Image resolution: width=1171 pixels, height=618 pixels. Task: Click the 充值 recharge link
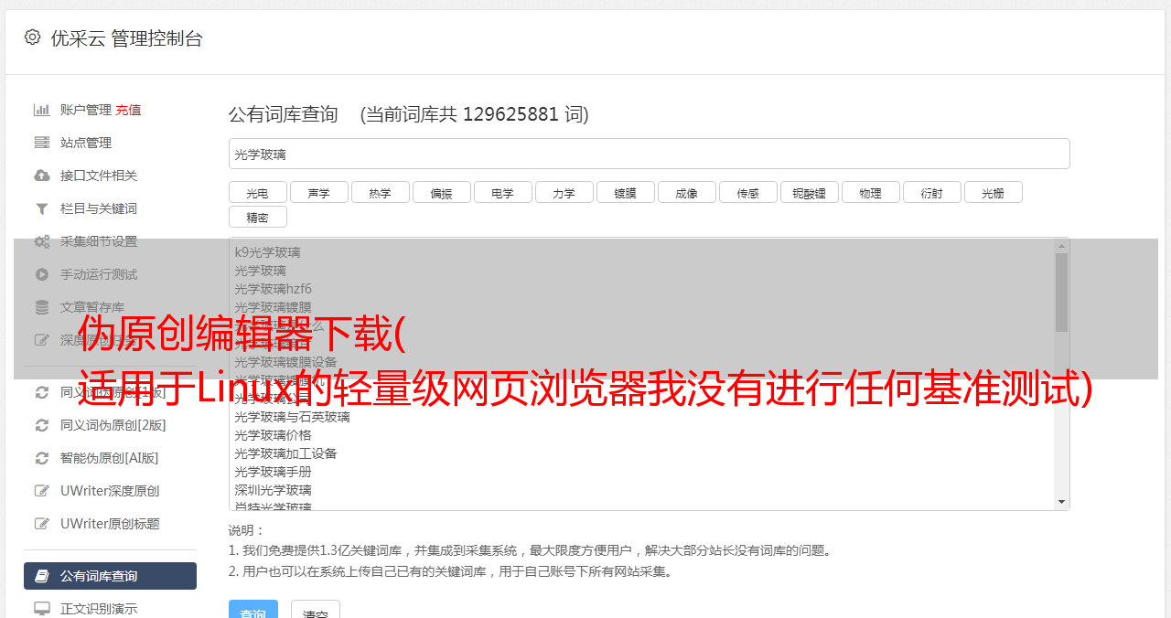[x=128, y=110]
